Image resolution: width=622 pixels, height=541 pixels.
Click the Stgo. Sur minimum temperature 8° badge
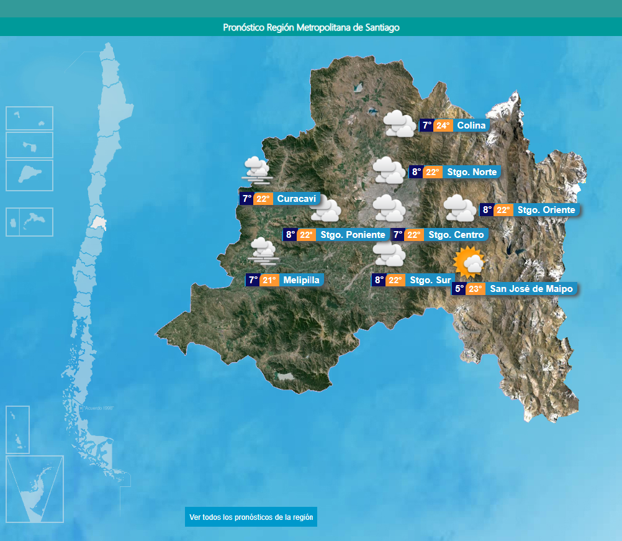tap(379, 280)
